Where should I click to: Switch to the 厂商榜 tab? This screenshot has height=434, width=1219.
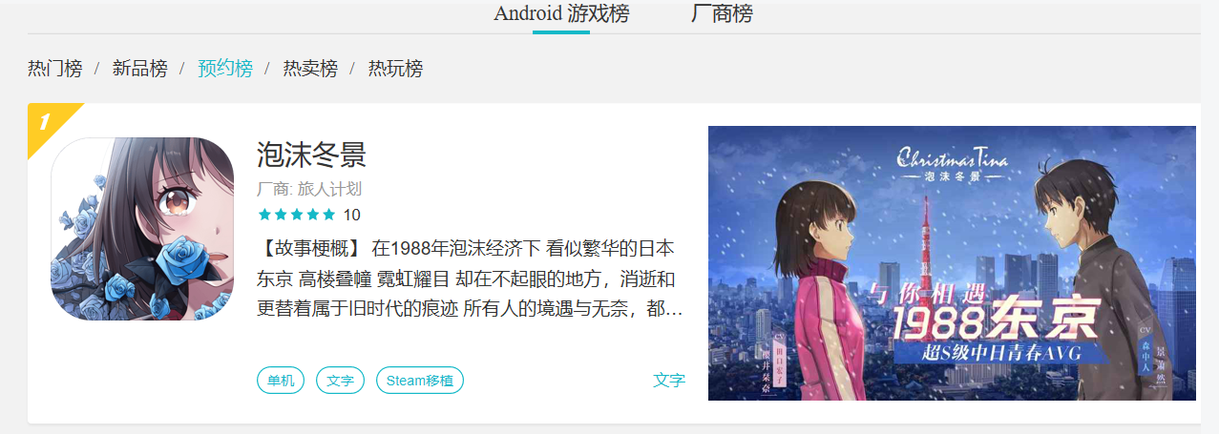click(x=722, y=14)
